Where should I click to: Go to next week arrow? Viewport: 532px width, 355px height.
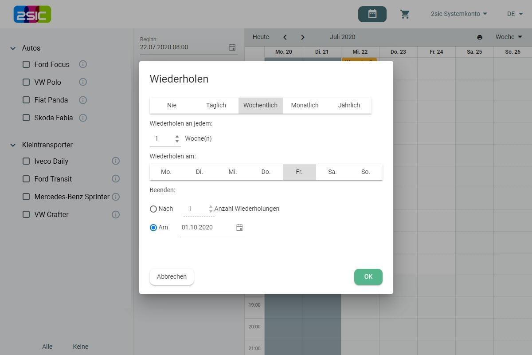[303, 37]
